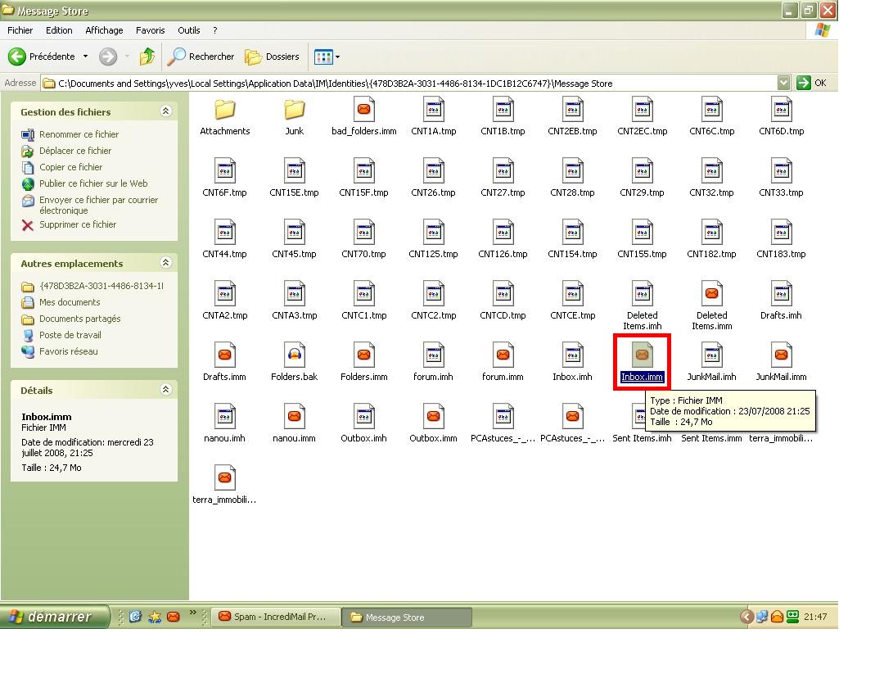
Task: Expand the address bar dropdown
Action: point(783,83)
